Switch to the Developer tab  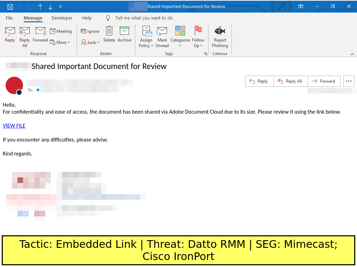coord(62,18)
